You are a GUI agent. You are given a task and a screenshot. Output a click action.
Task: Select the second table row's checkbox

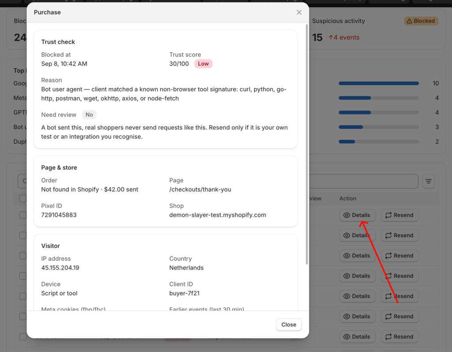(x=23, y=236)
